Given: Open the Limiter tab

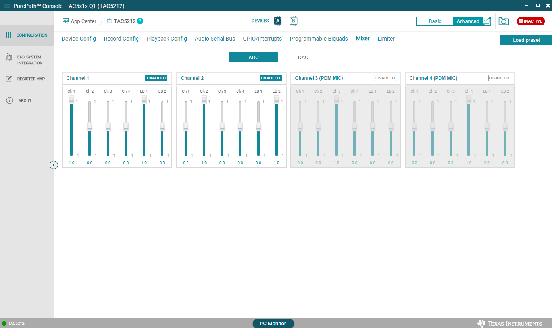Looking at the screenshot, I should tap(386, 39).
